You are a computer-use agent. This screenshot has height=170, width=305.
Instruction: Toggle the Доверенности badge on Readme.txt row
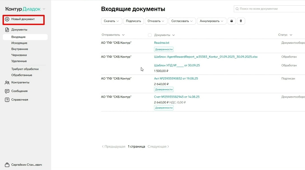click(164, 49)
